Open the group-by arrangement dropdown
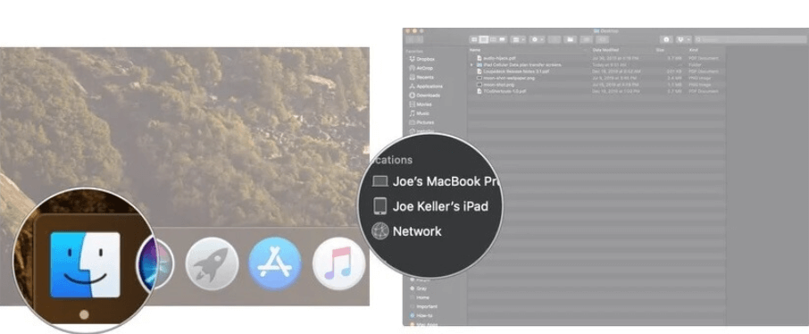 coord(518,39)
